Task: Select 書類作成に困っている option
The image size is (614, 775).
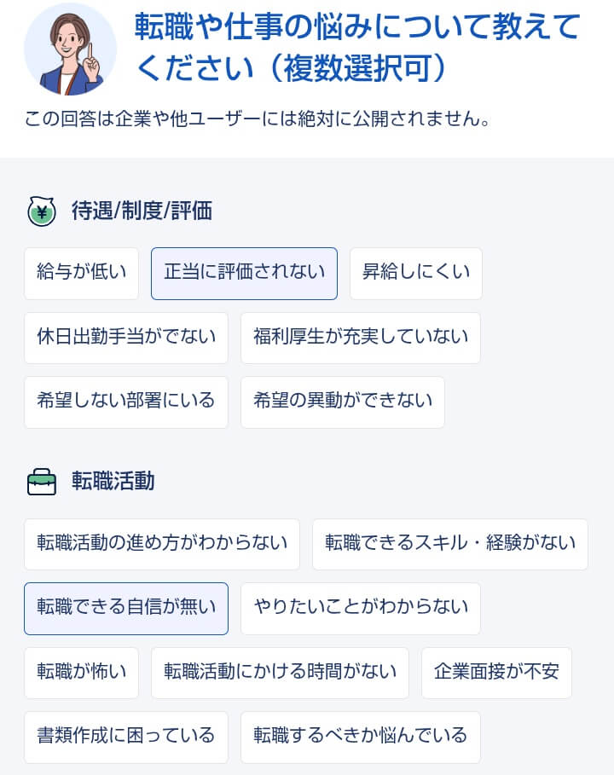Action: [x=126, y=737]
